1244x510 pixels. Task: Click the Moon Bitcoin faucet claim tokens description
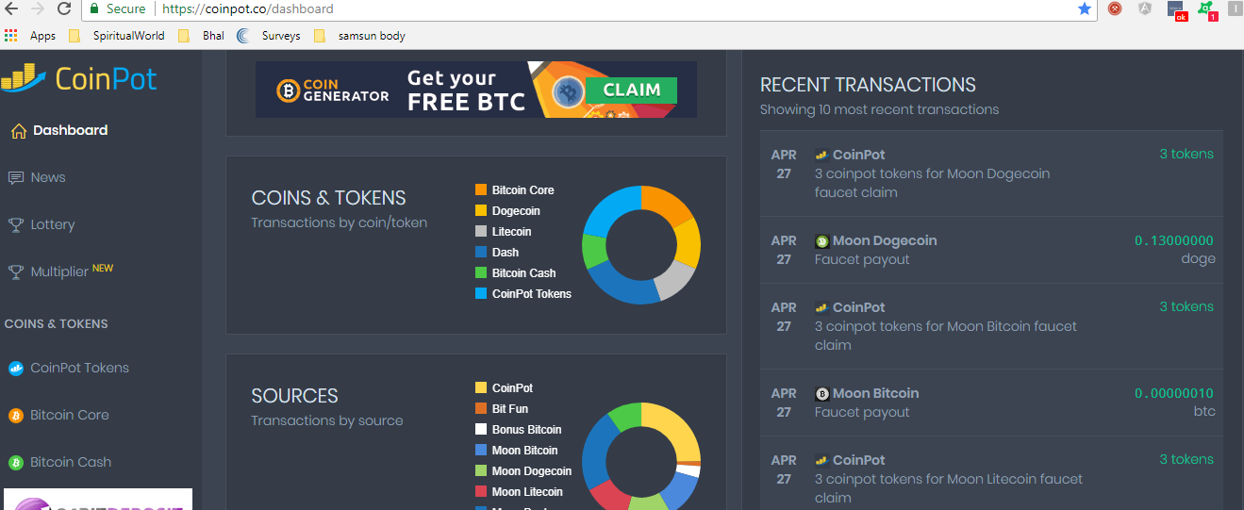(946, 336)
